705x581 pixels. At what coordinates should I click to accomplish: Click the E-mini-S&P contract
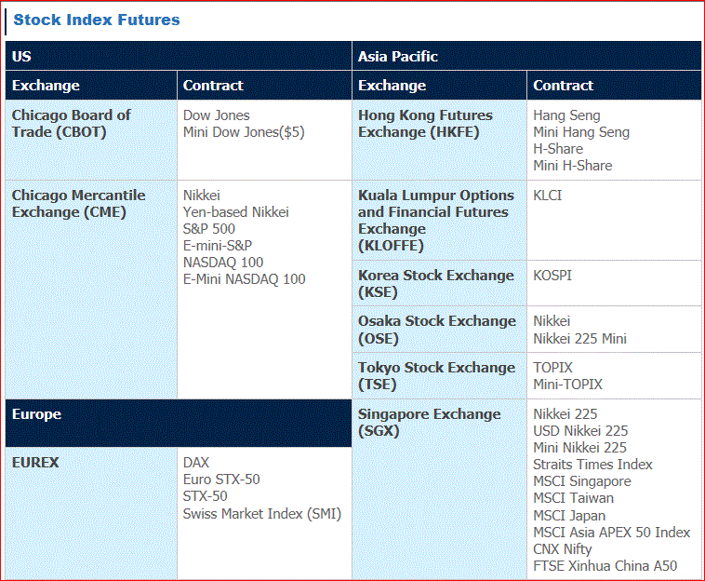[x=218, y=245]
